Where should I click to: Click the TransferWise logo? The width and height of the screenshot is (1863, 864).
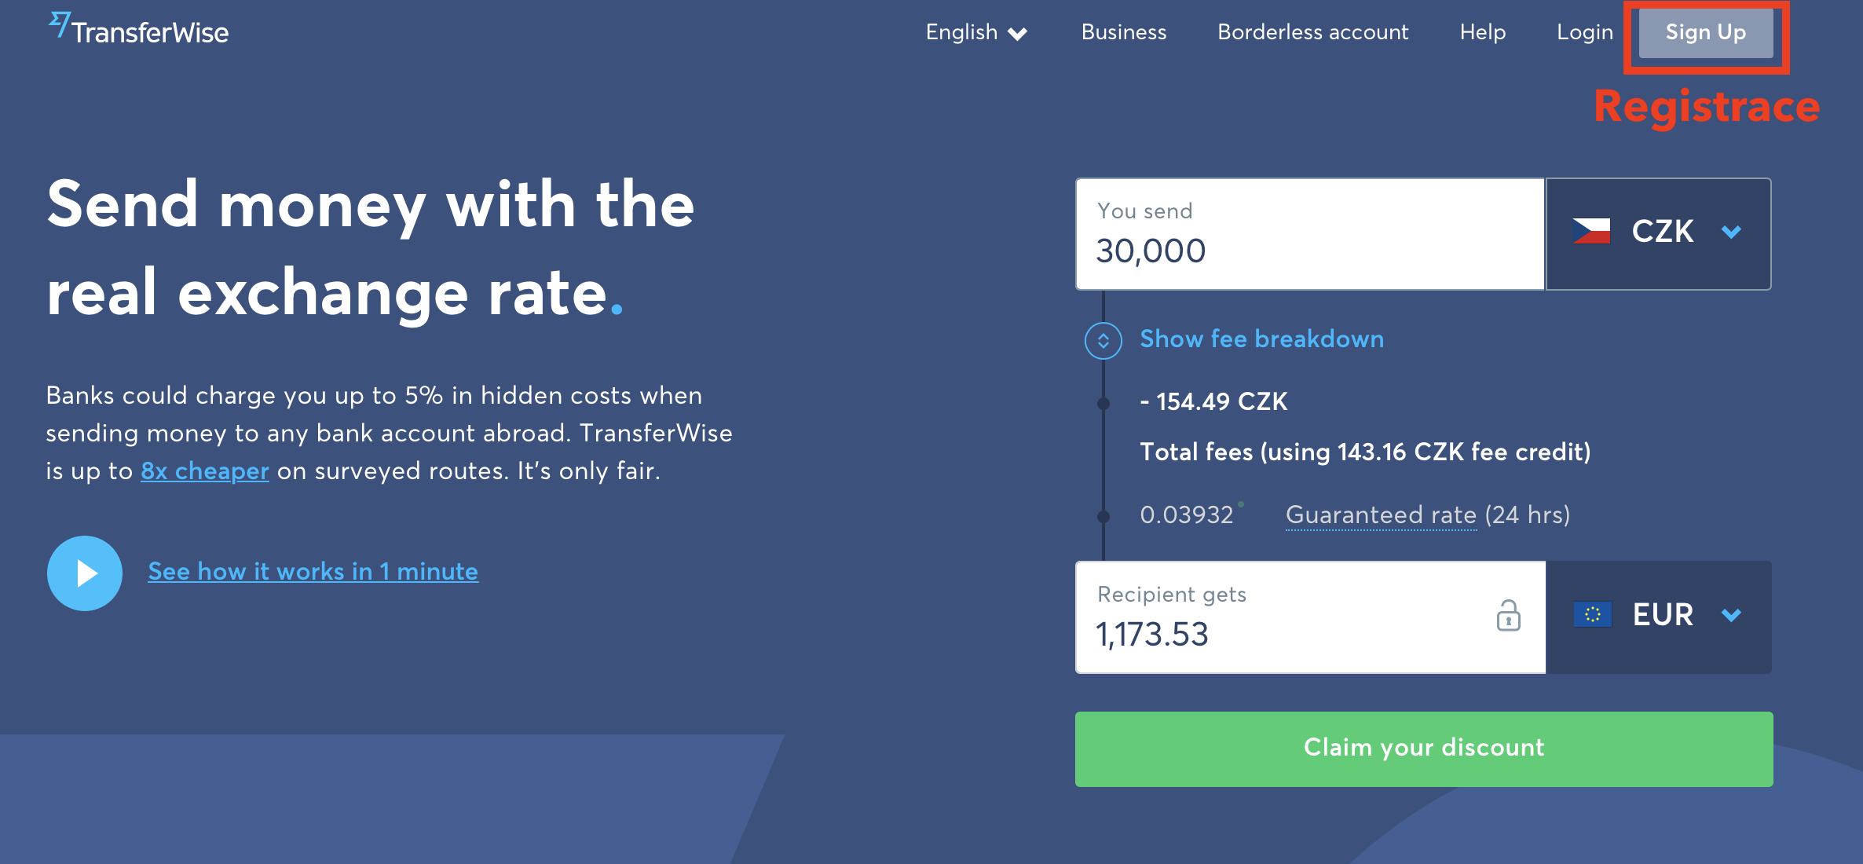coord(138,30)
